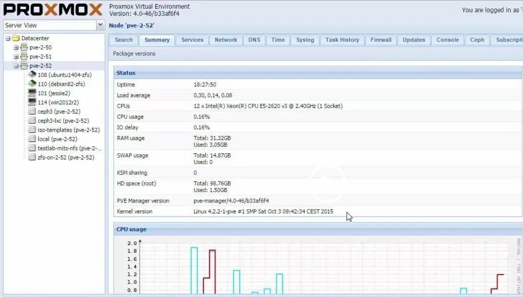
Task: Open the Server View dropdown arrow
Action: (101, 25)
